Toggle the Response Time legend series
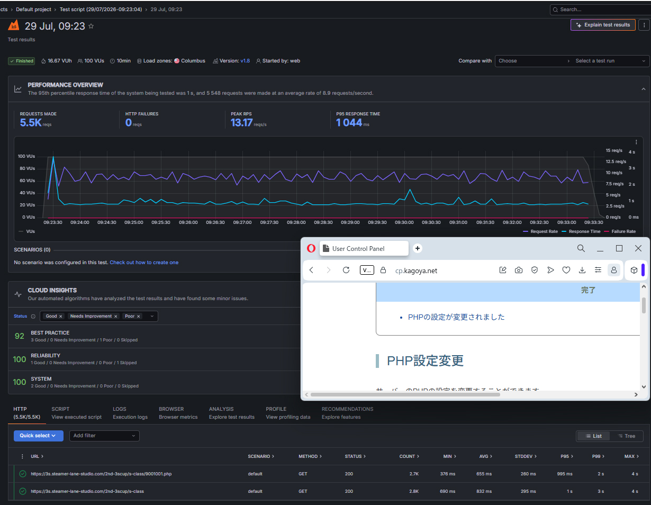This screenshot has height=505, width=651. tap(581, 231)
